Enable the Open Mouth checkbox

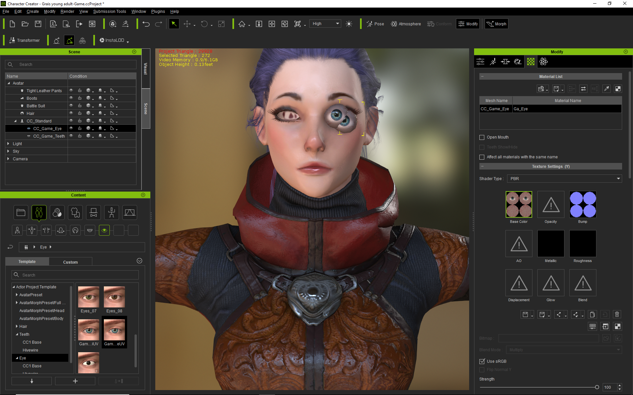click(482, 138)
